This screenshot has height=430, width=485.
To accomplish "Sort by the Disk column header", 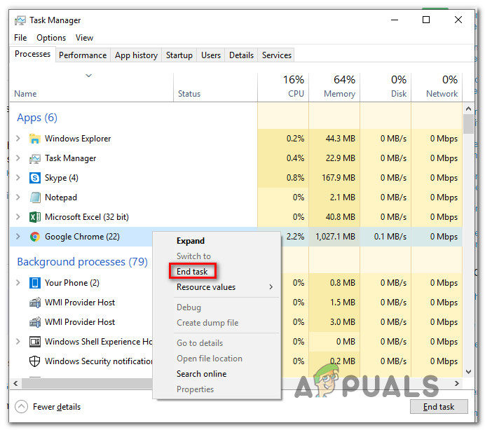I will (x=385, y=87).
